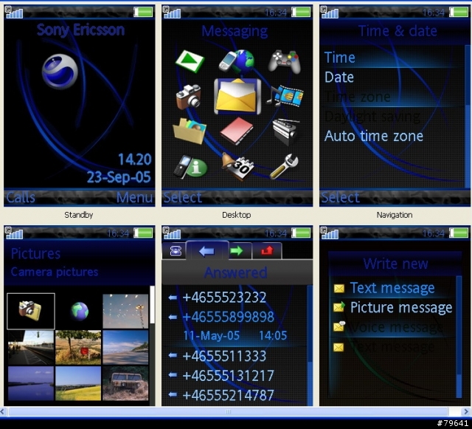Open the Settings wrench icon
Viewport: 472px width, 429px height.
click(x=284, y=166)
